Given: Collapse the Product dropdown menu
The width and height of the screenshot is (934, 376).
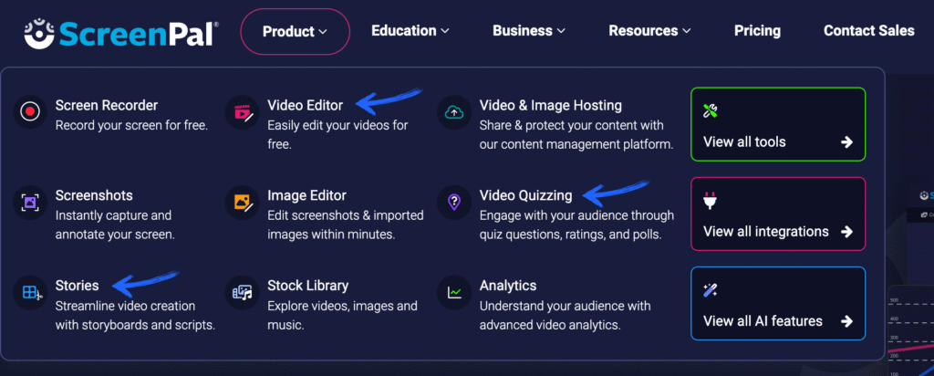Looking at the screenshot, I should coord(295,31).
